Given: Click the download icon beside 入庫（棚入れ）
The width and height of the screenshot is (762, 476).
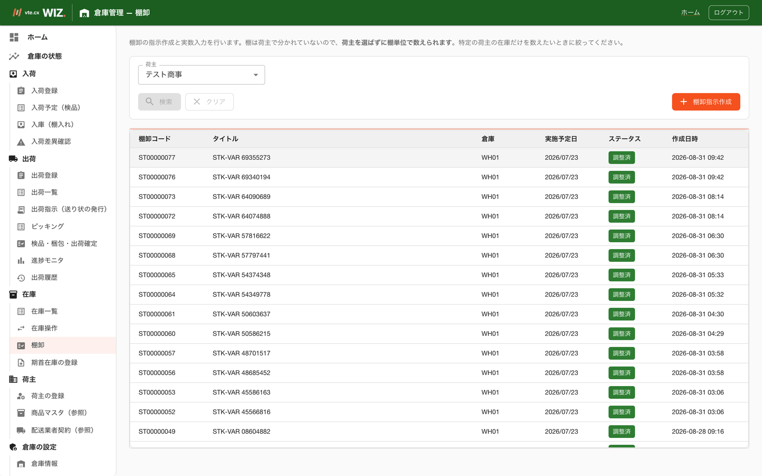Looking at the screenshot, I should pos(21,125).
